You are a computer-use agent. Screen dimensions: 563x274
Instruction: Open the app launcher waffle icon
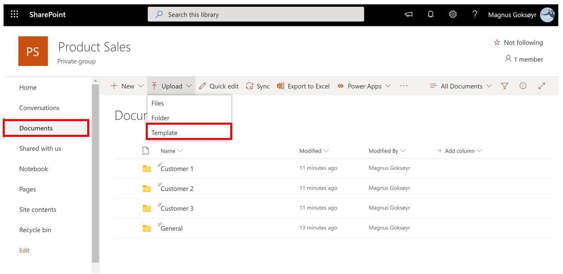[15, 15]
